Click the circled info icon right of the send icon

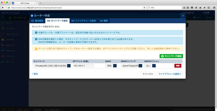(209, 8)
